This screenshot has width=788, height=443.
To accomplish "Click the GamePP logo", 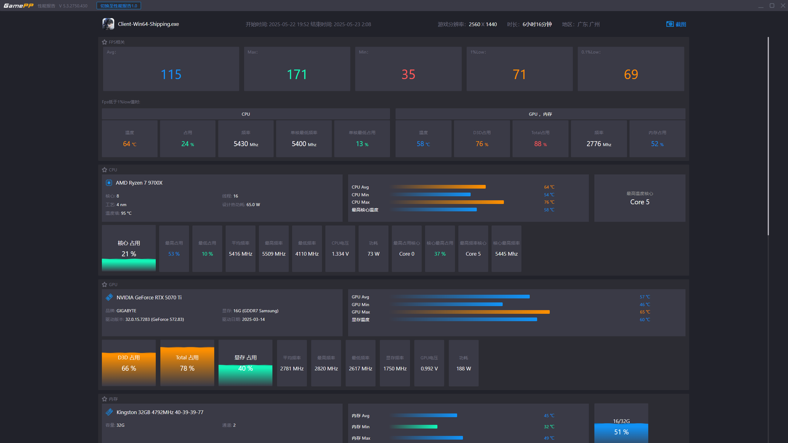I will tap(18, 6).
